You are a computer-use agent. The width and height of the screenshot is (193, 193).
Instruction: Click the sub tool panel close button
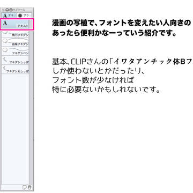tap(7, 10)
